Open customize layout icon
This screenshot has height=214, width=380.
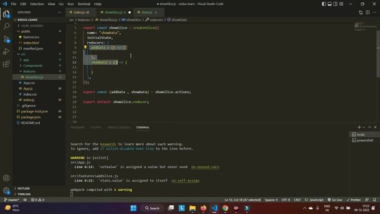point(341,4)
